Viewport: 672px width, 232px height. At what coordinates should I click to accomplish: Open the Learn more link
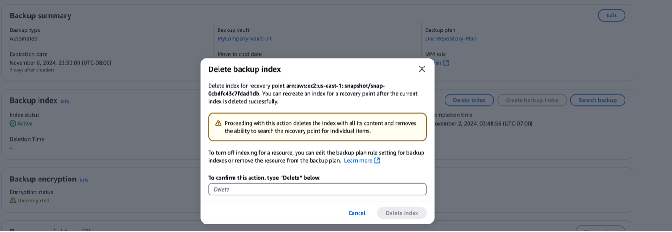[x=358, y=160]
